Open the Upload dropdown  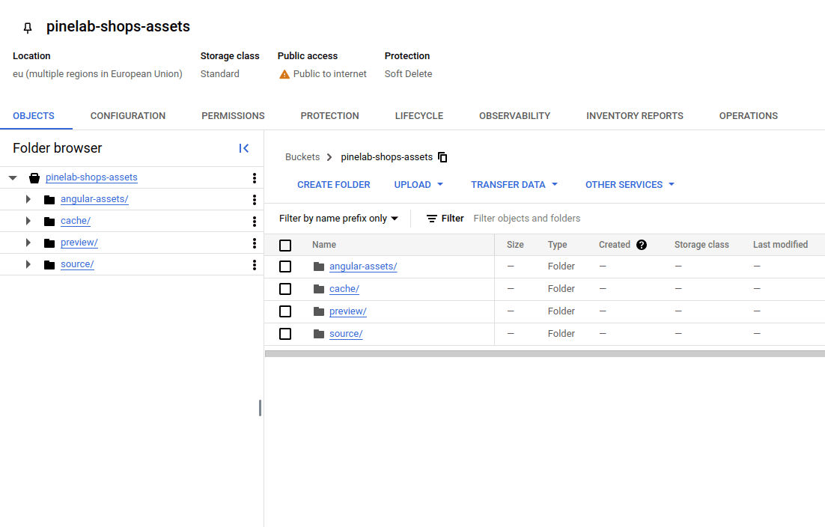pos(418,185)
